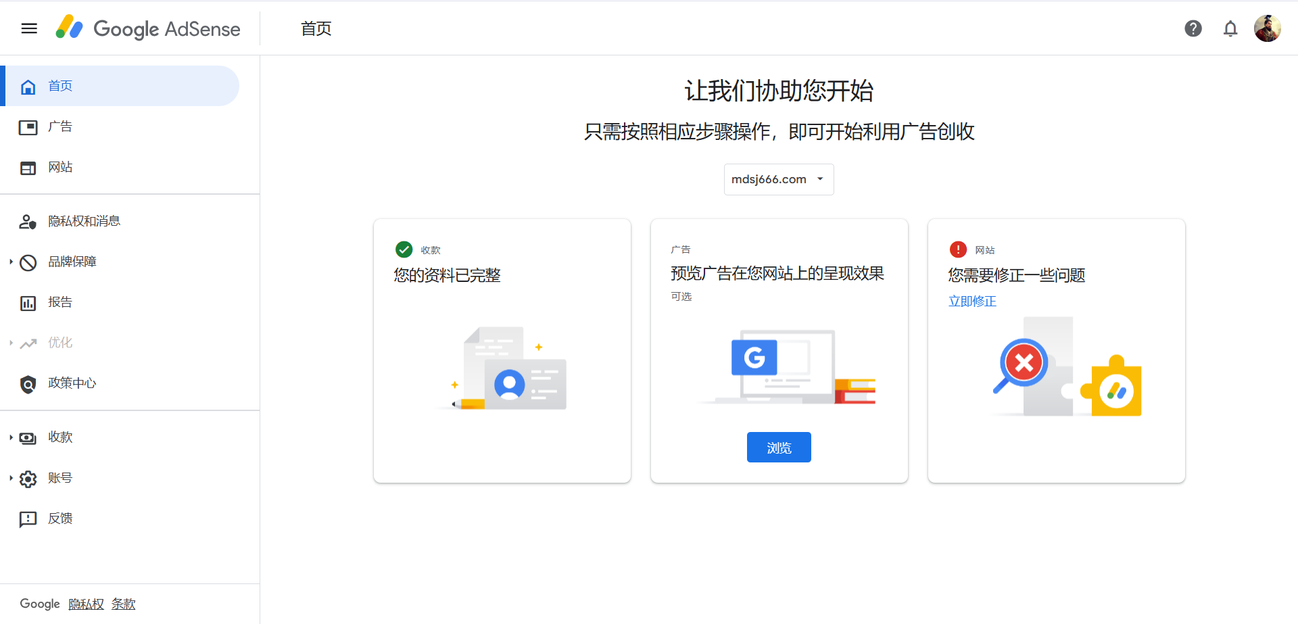
Task: Open the 条款 footer link
Action: (x=123, y=604)
